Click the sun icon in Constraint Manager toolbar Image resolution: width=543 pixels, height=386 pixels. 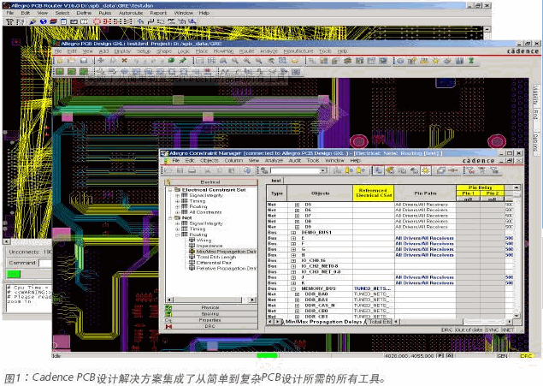[x=426, y=170]
